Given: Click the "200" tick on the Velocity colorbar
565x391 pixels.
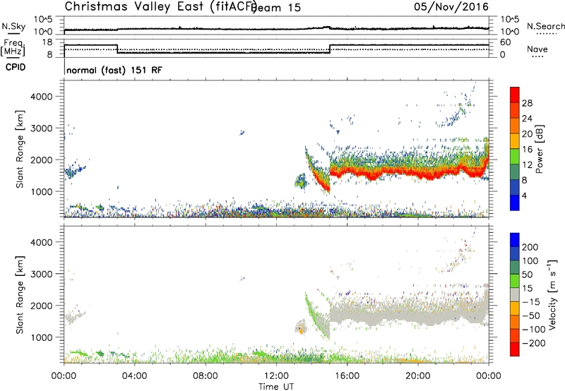Looking at the screenshot, I should click(x=530, y=247).
